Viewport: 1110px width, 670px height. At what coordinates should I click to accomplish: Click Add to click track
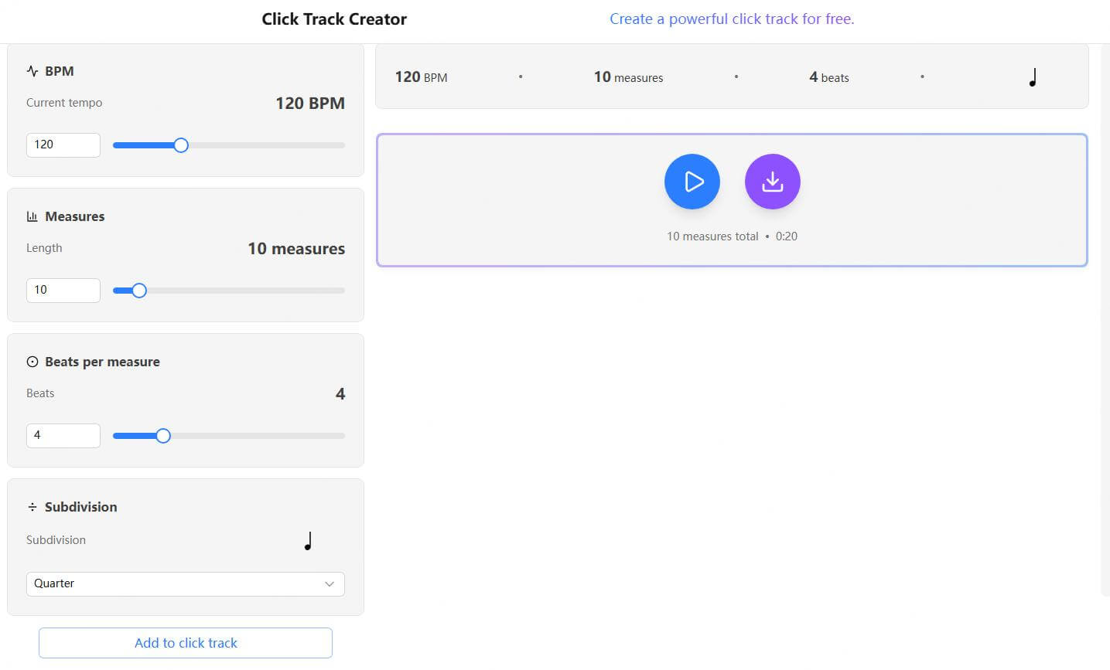pos(185,642)
